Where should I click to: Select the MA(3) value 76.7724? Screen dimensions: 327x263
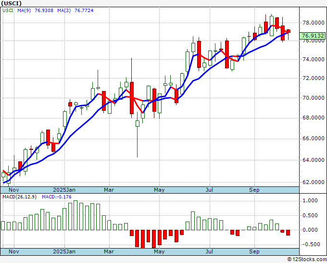[x=84, y=11]
